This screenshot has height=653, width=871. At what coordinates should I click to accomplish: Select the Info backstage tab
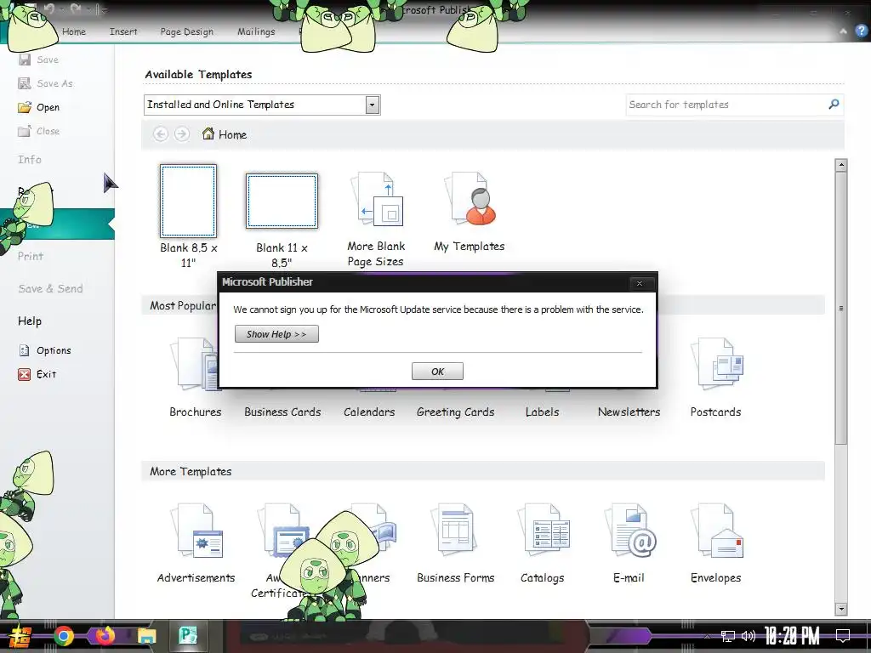pyautogui.click(x=30, y=160)
